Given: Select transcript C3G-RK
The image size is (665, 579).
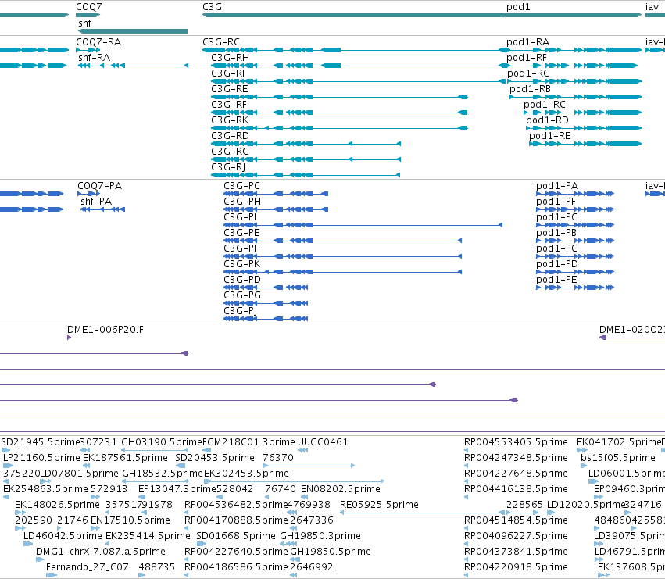Looking at the screenshot, I should click(230, 120).
